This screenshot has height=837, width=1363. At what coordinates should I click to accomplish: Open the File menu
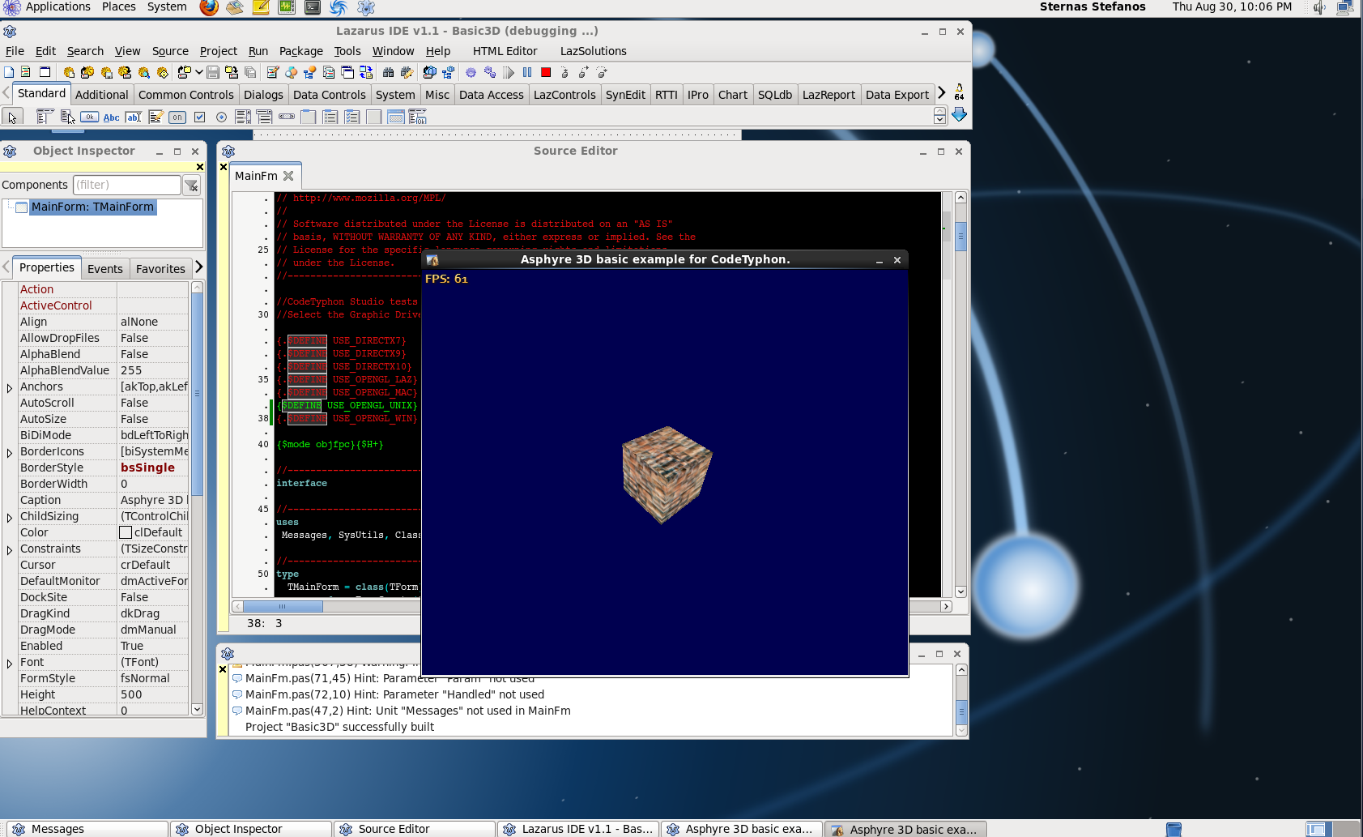15,51
